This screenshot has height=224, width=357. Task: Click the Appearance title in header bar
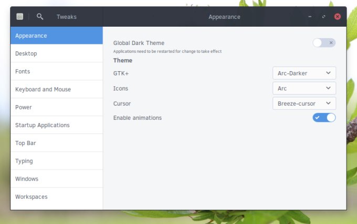[224, 17]
